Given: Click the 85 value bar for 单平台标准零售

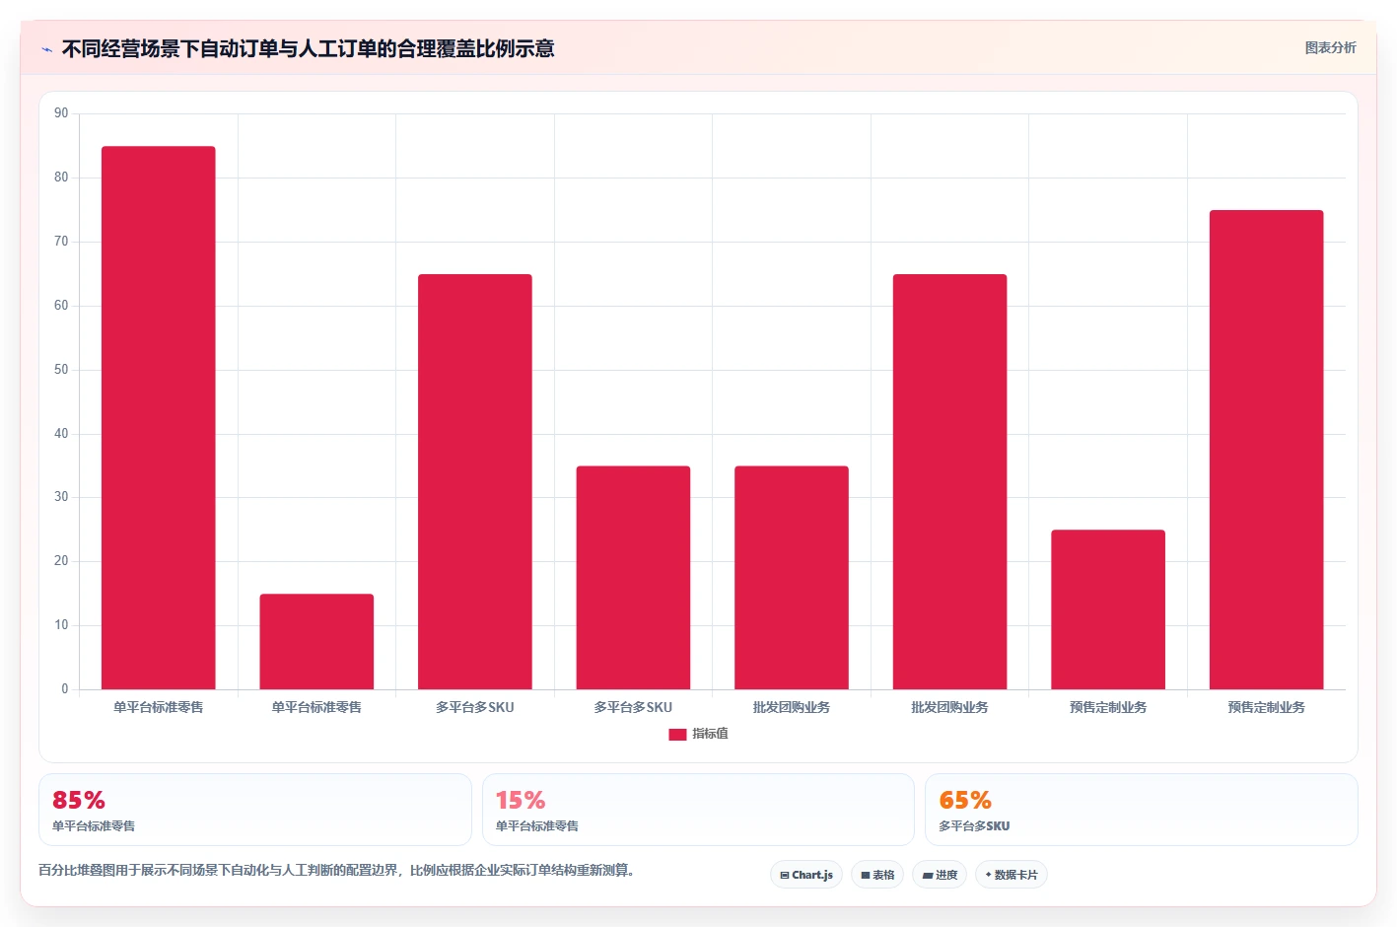Looking at the screenshot, I should point(159,418).
